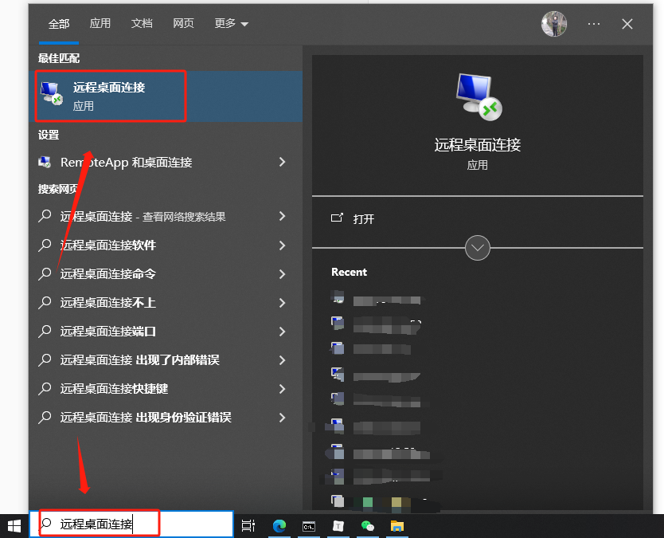Switch to the 文档 tab
Viewport: 664px width, 538px height.
coord(142,23)
